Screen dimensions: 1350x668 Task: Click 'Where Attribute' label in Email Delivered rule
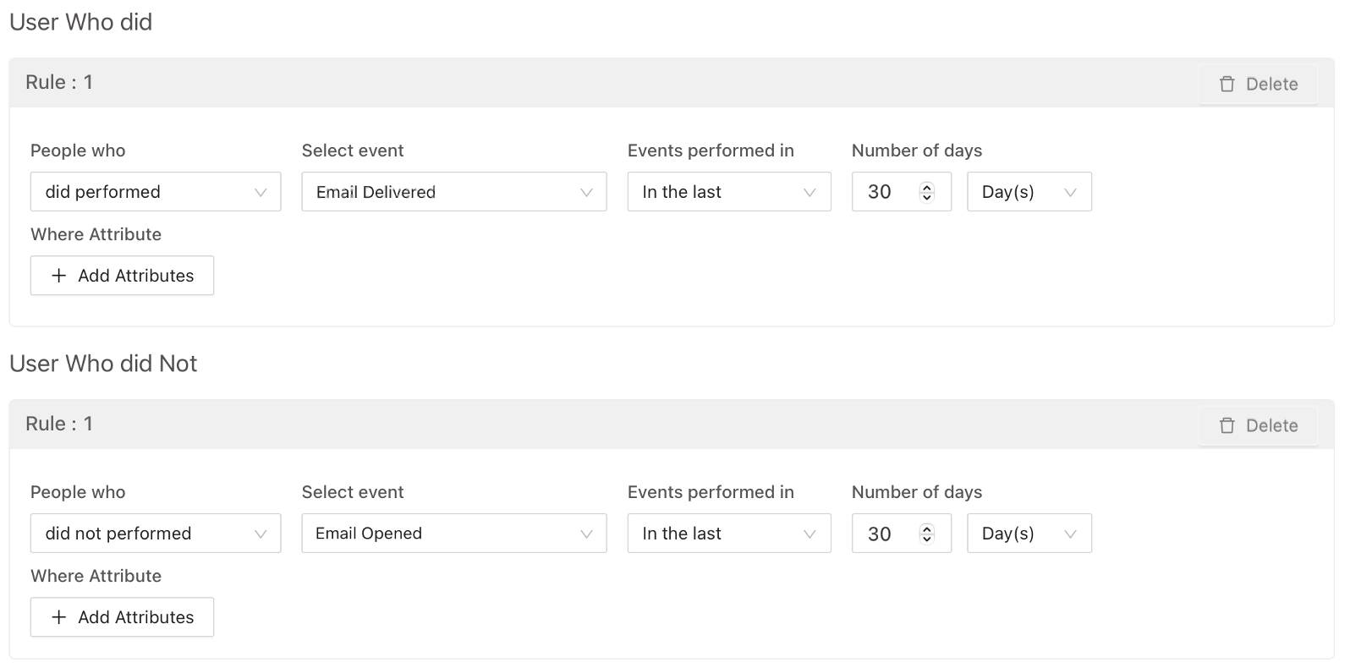click(x=96, y=234)
